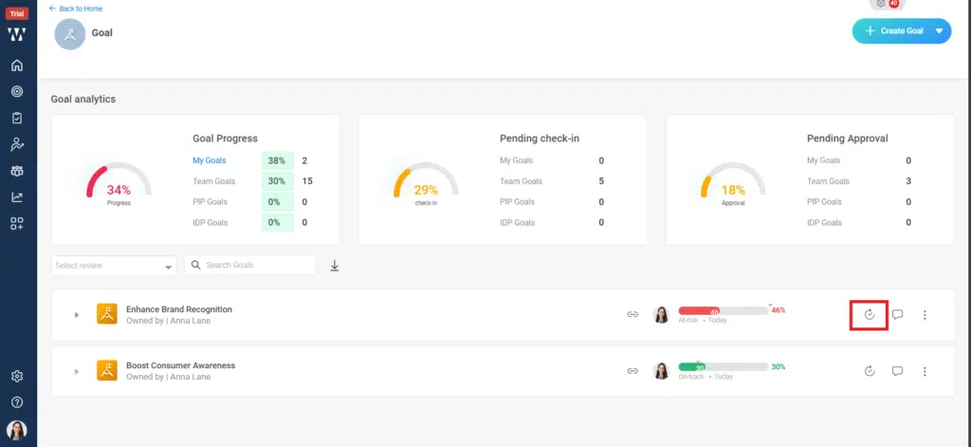The height and width of the screenshot is (447, 971).
Task: Open check-in icon for Enhance Brand Recognition
Action: pyautogui.click(x=870, y=315)
